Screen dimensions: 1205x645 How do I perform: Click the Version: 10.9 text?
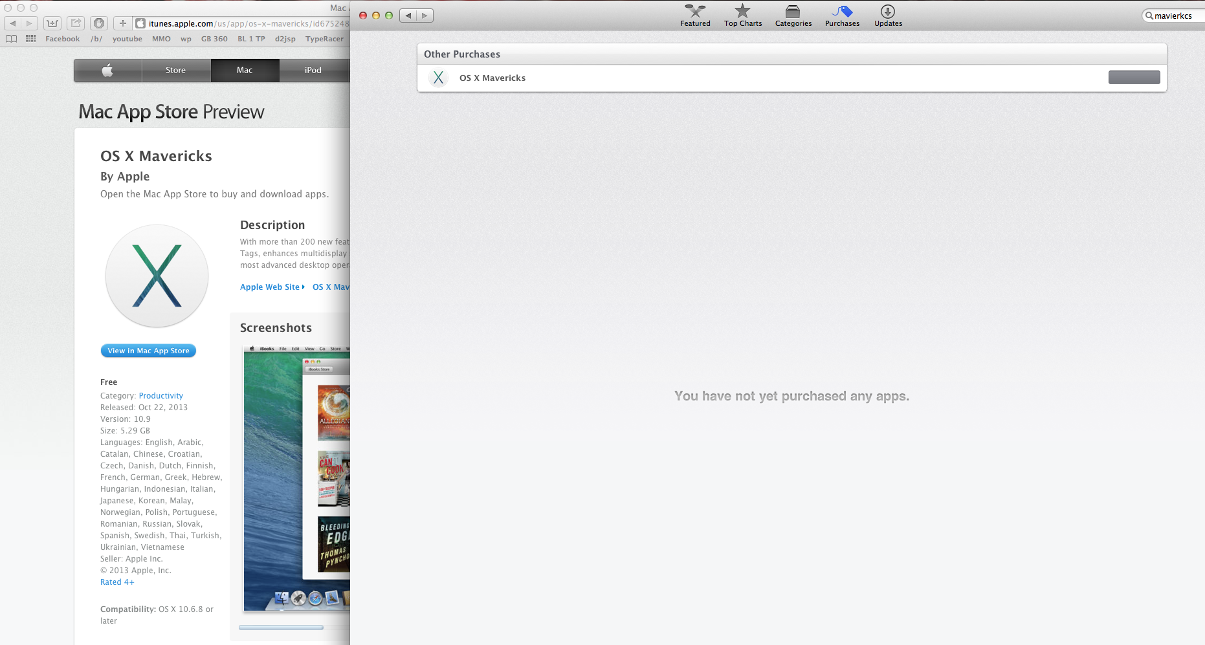coord(126,419)
